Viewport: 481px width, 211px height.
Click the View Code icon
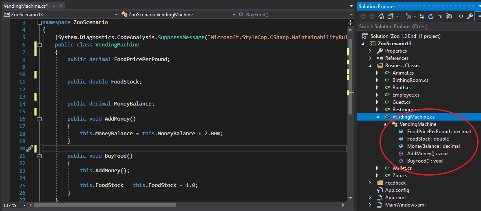click(x=461, y=16)
